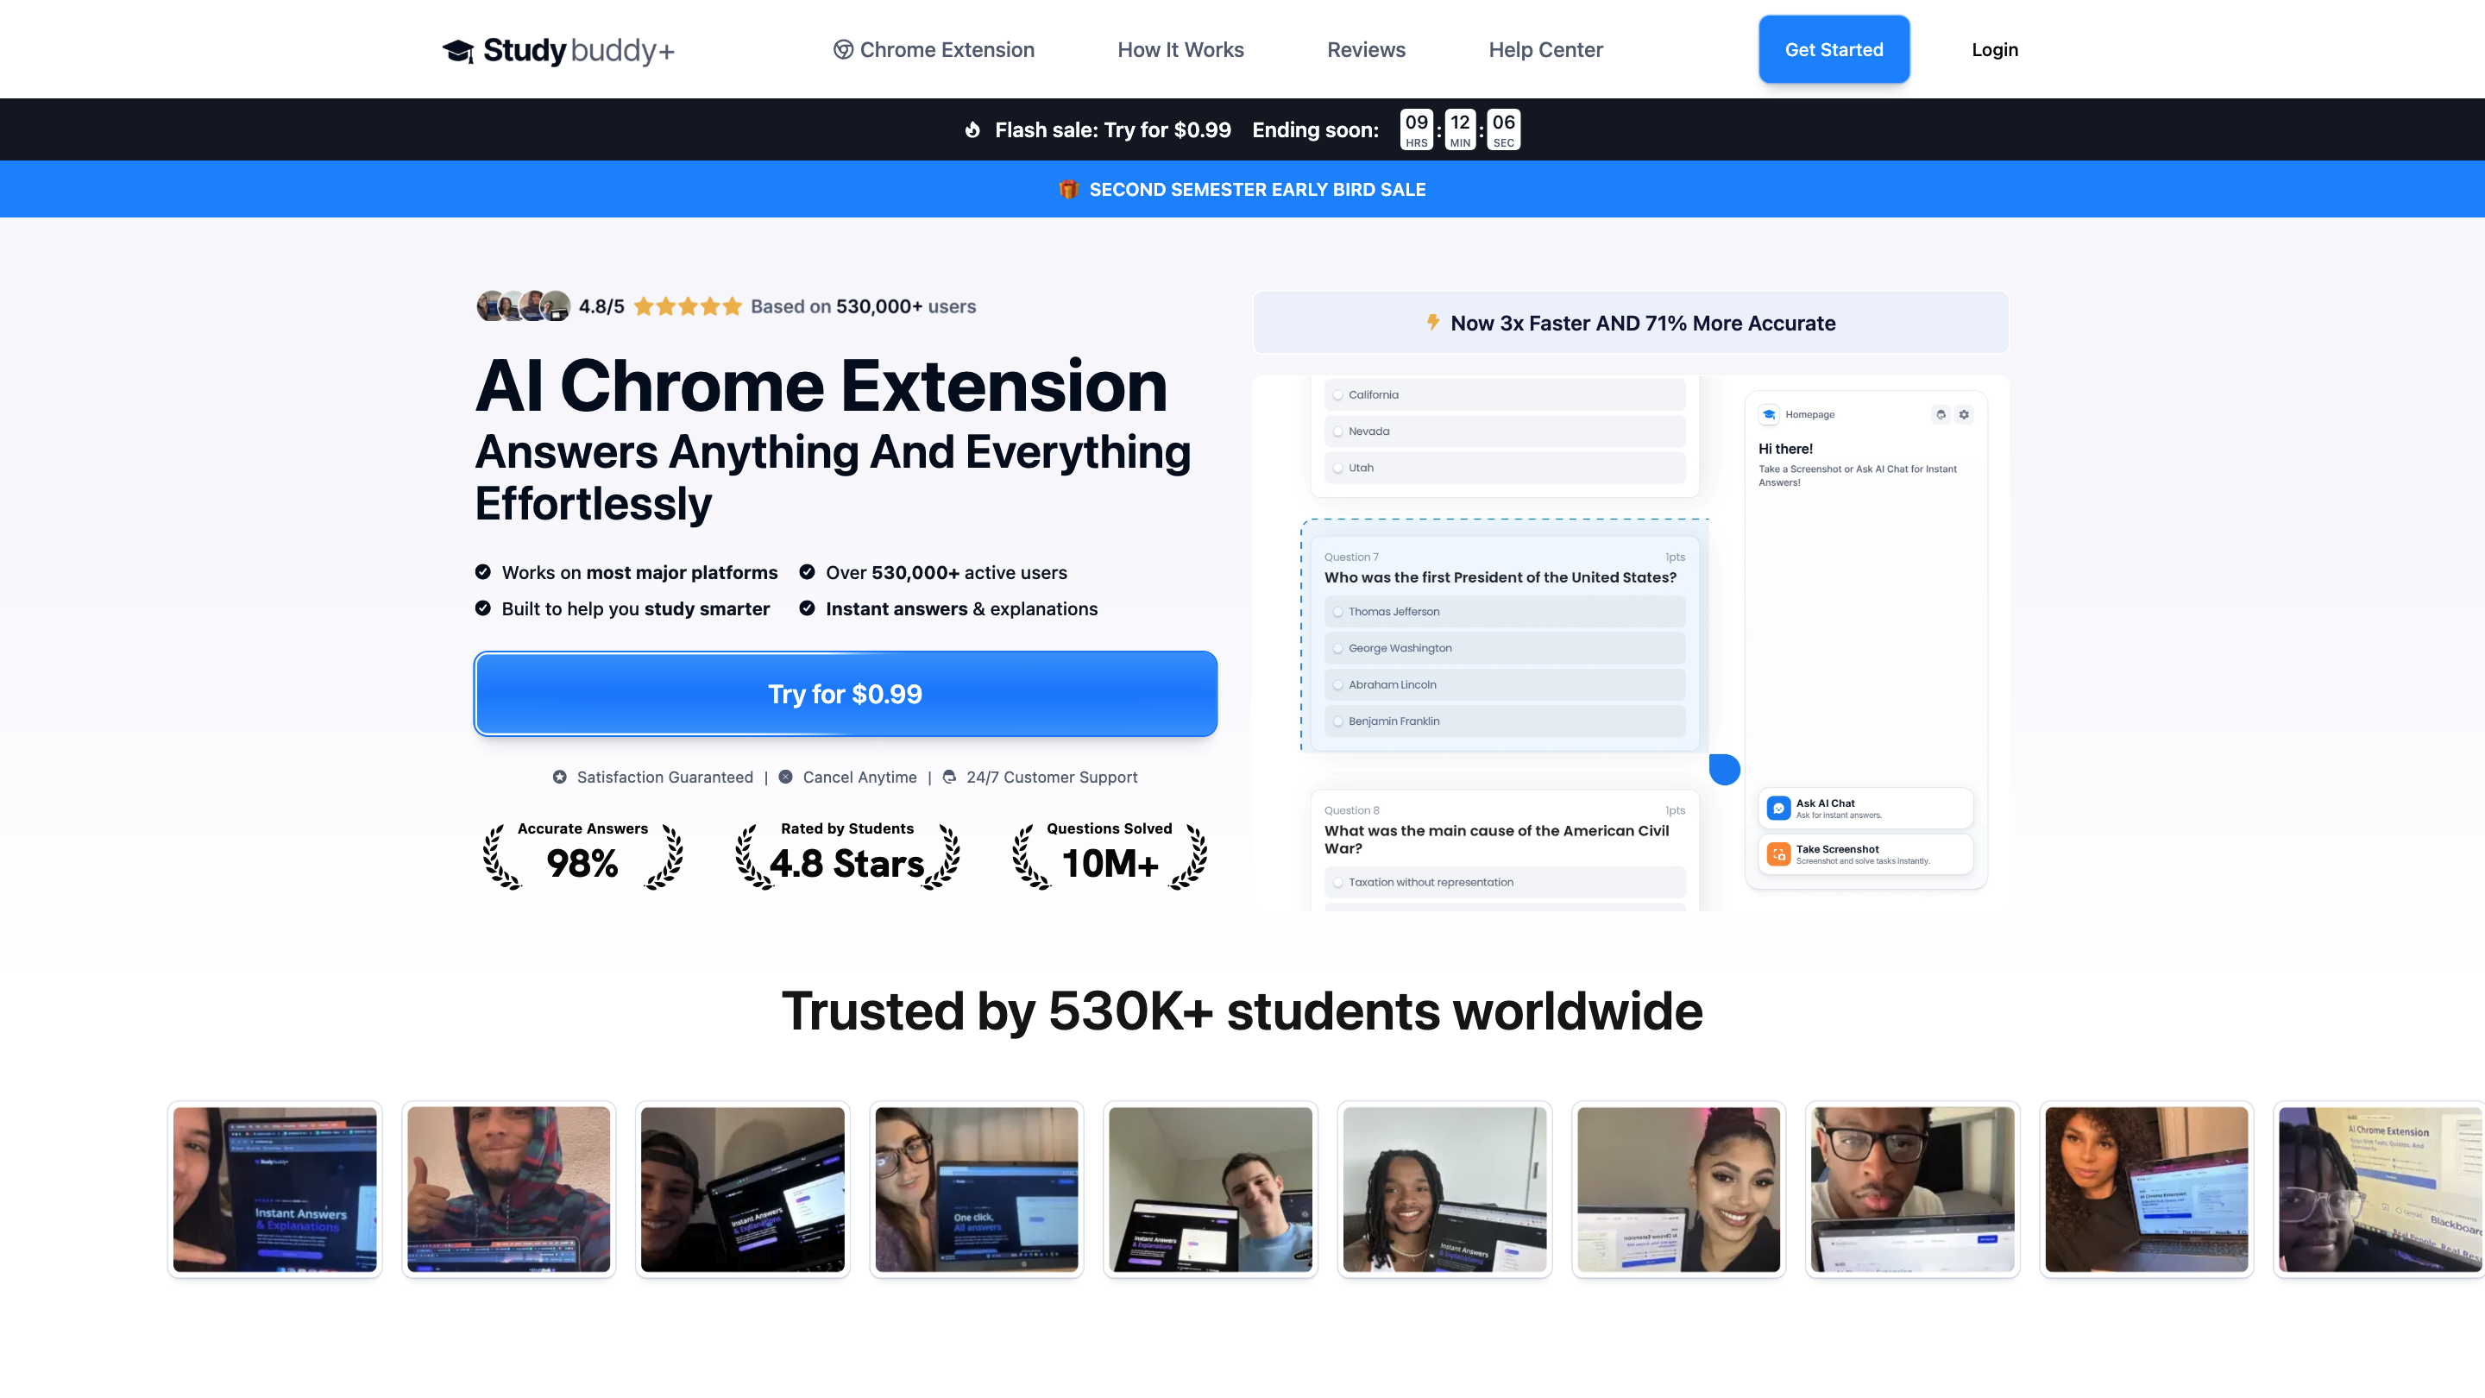This screenshot has width=2485, height=1398.
Task: Go to the Help Center page
Action: click(x=1544, y=50)
